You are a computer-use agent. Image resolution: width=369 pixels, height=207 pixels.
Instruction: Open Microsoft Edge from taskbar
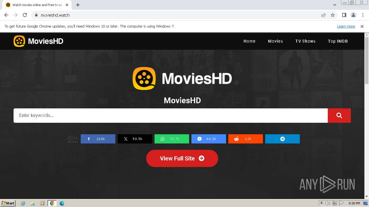62,203
